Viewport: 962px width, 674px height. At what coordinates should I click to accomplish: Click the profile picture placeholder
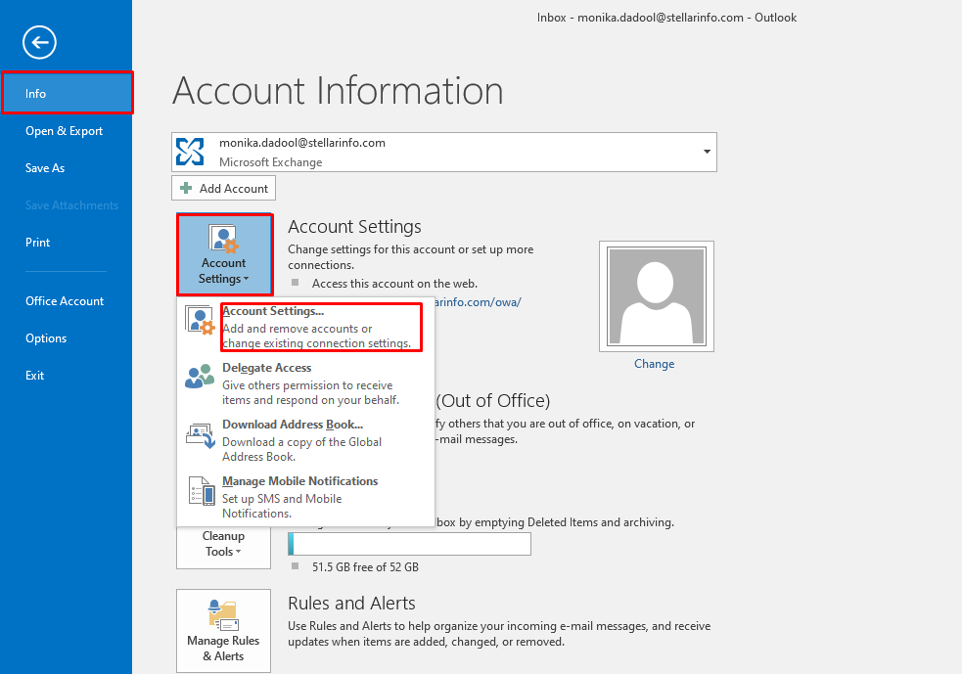tap(656, 295)
